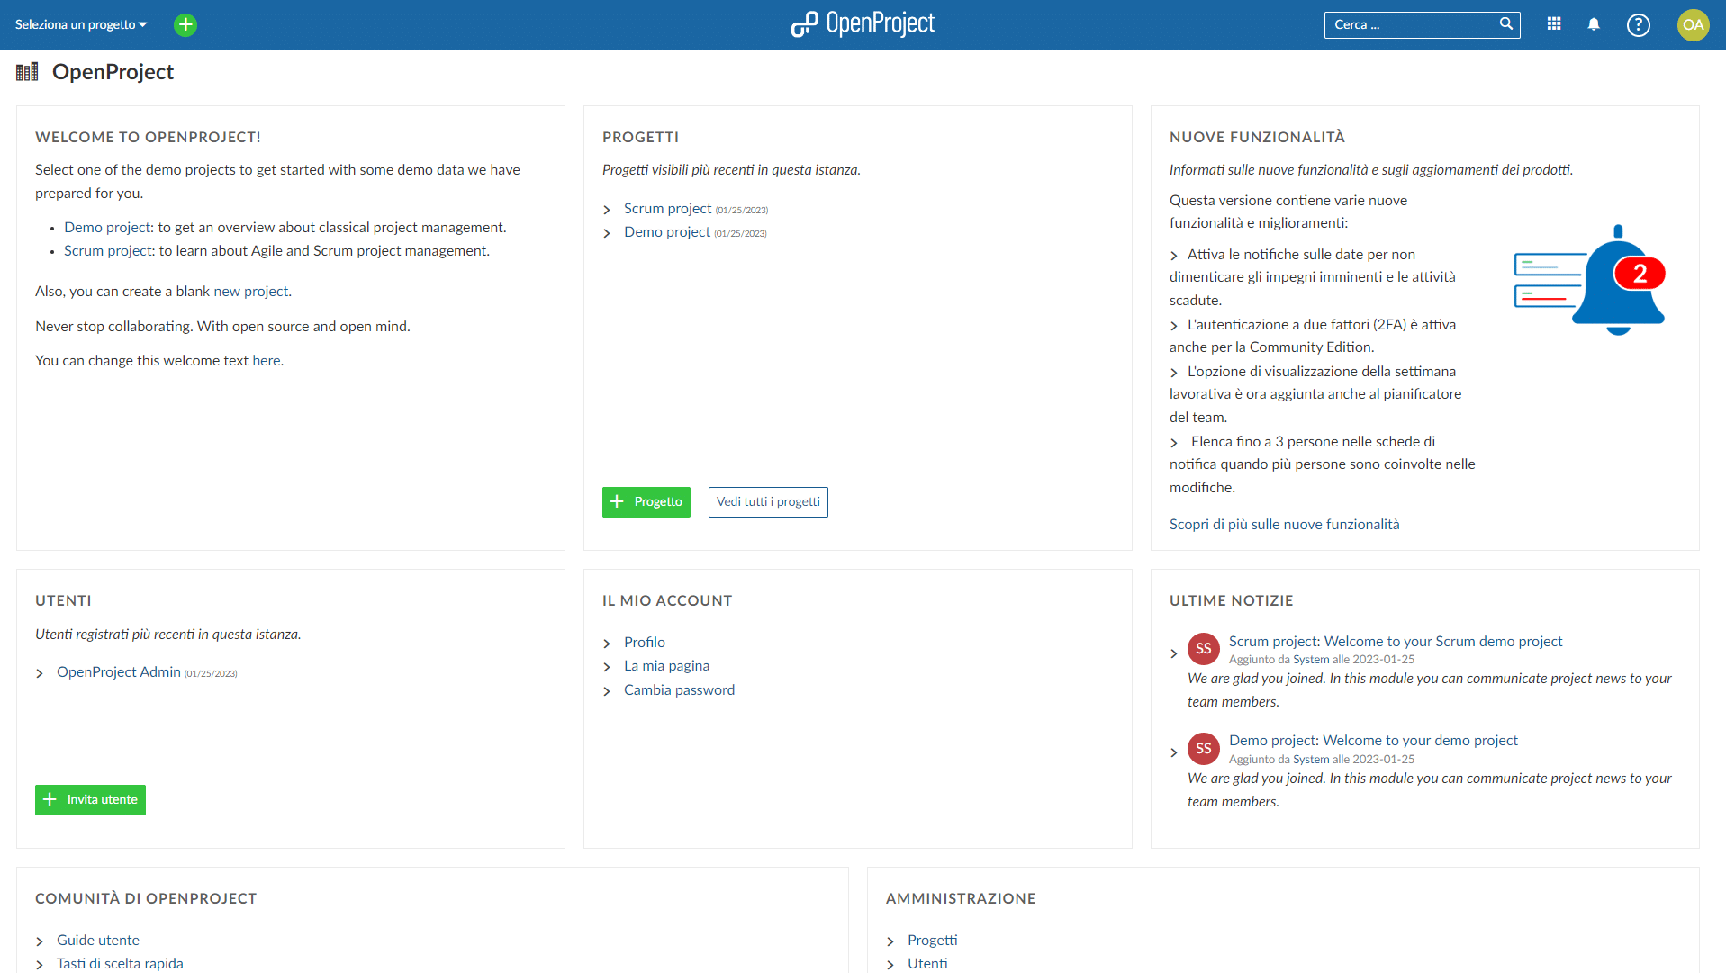Click the bell illustration with badge 2

1590,280
